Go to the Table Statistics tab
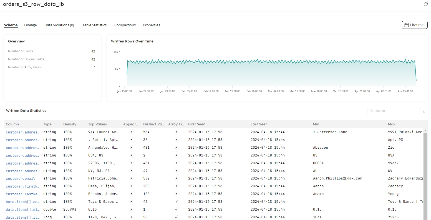The image size is (431, 220). pyautogui.click(x=94, y=25)
